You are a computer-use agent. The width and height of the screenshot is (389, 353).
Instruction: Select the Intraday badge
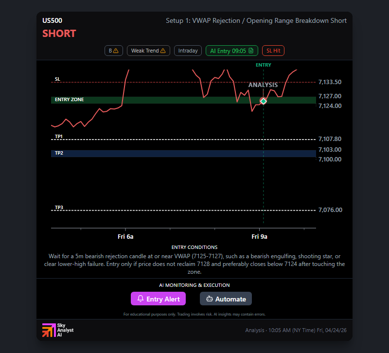coord(188,51)
